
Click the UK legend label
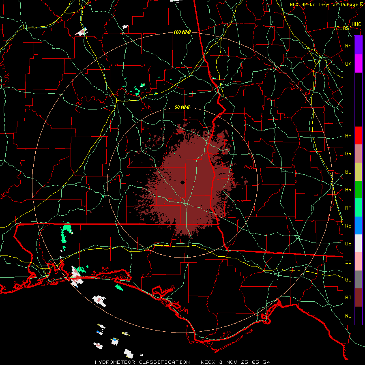[348, 64]
